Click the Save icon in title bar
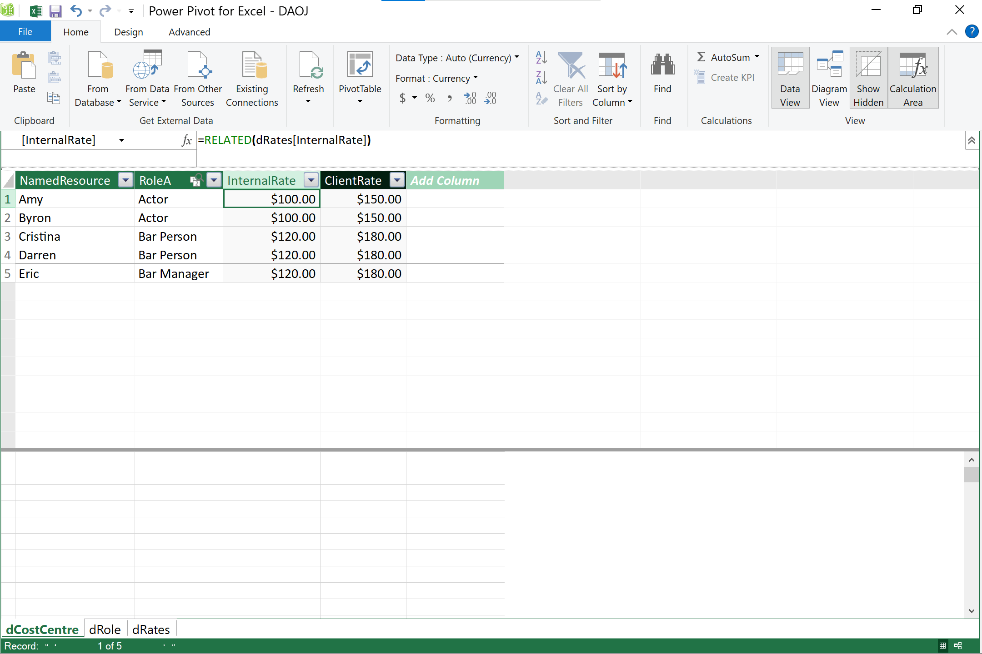 pos(55,11)
